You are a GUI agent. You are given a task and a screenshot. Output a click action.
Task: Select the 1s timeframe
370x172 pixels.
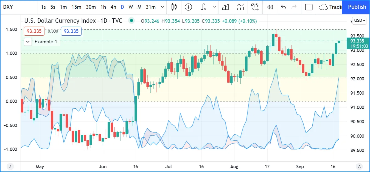43,7
